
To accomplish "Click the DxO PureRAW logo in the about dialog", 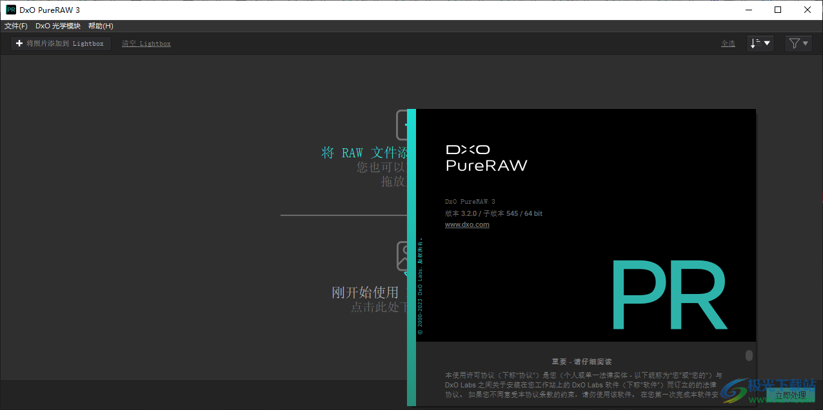I will click(x=486, y=158).
